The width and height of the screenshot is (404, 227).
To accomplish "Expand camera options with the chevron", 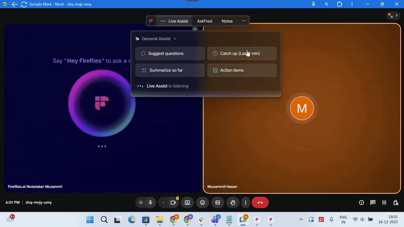I will (x=163, y=202).
